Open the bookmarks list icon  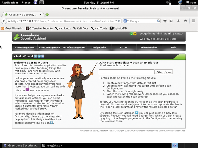click(171, 21)
